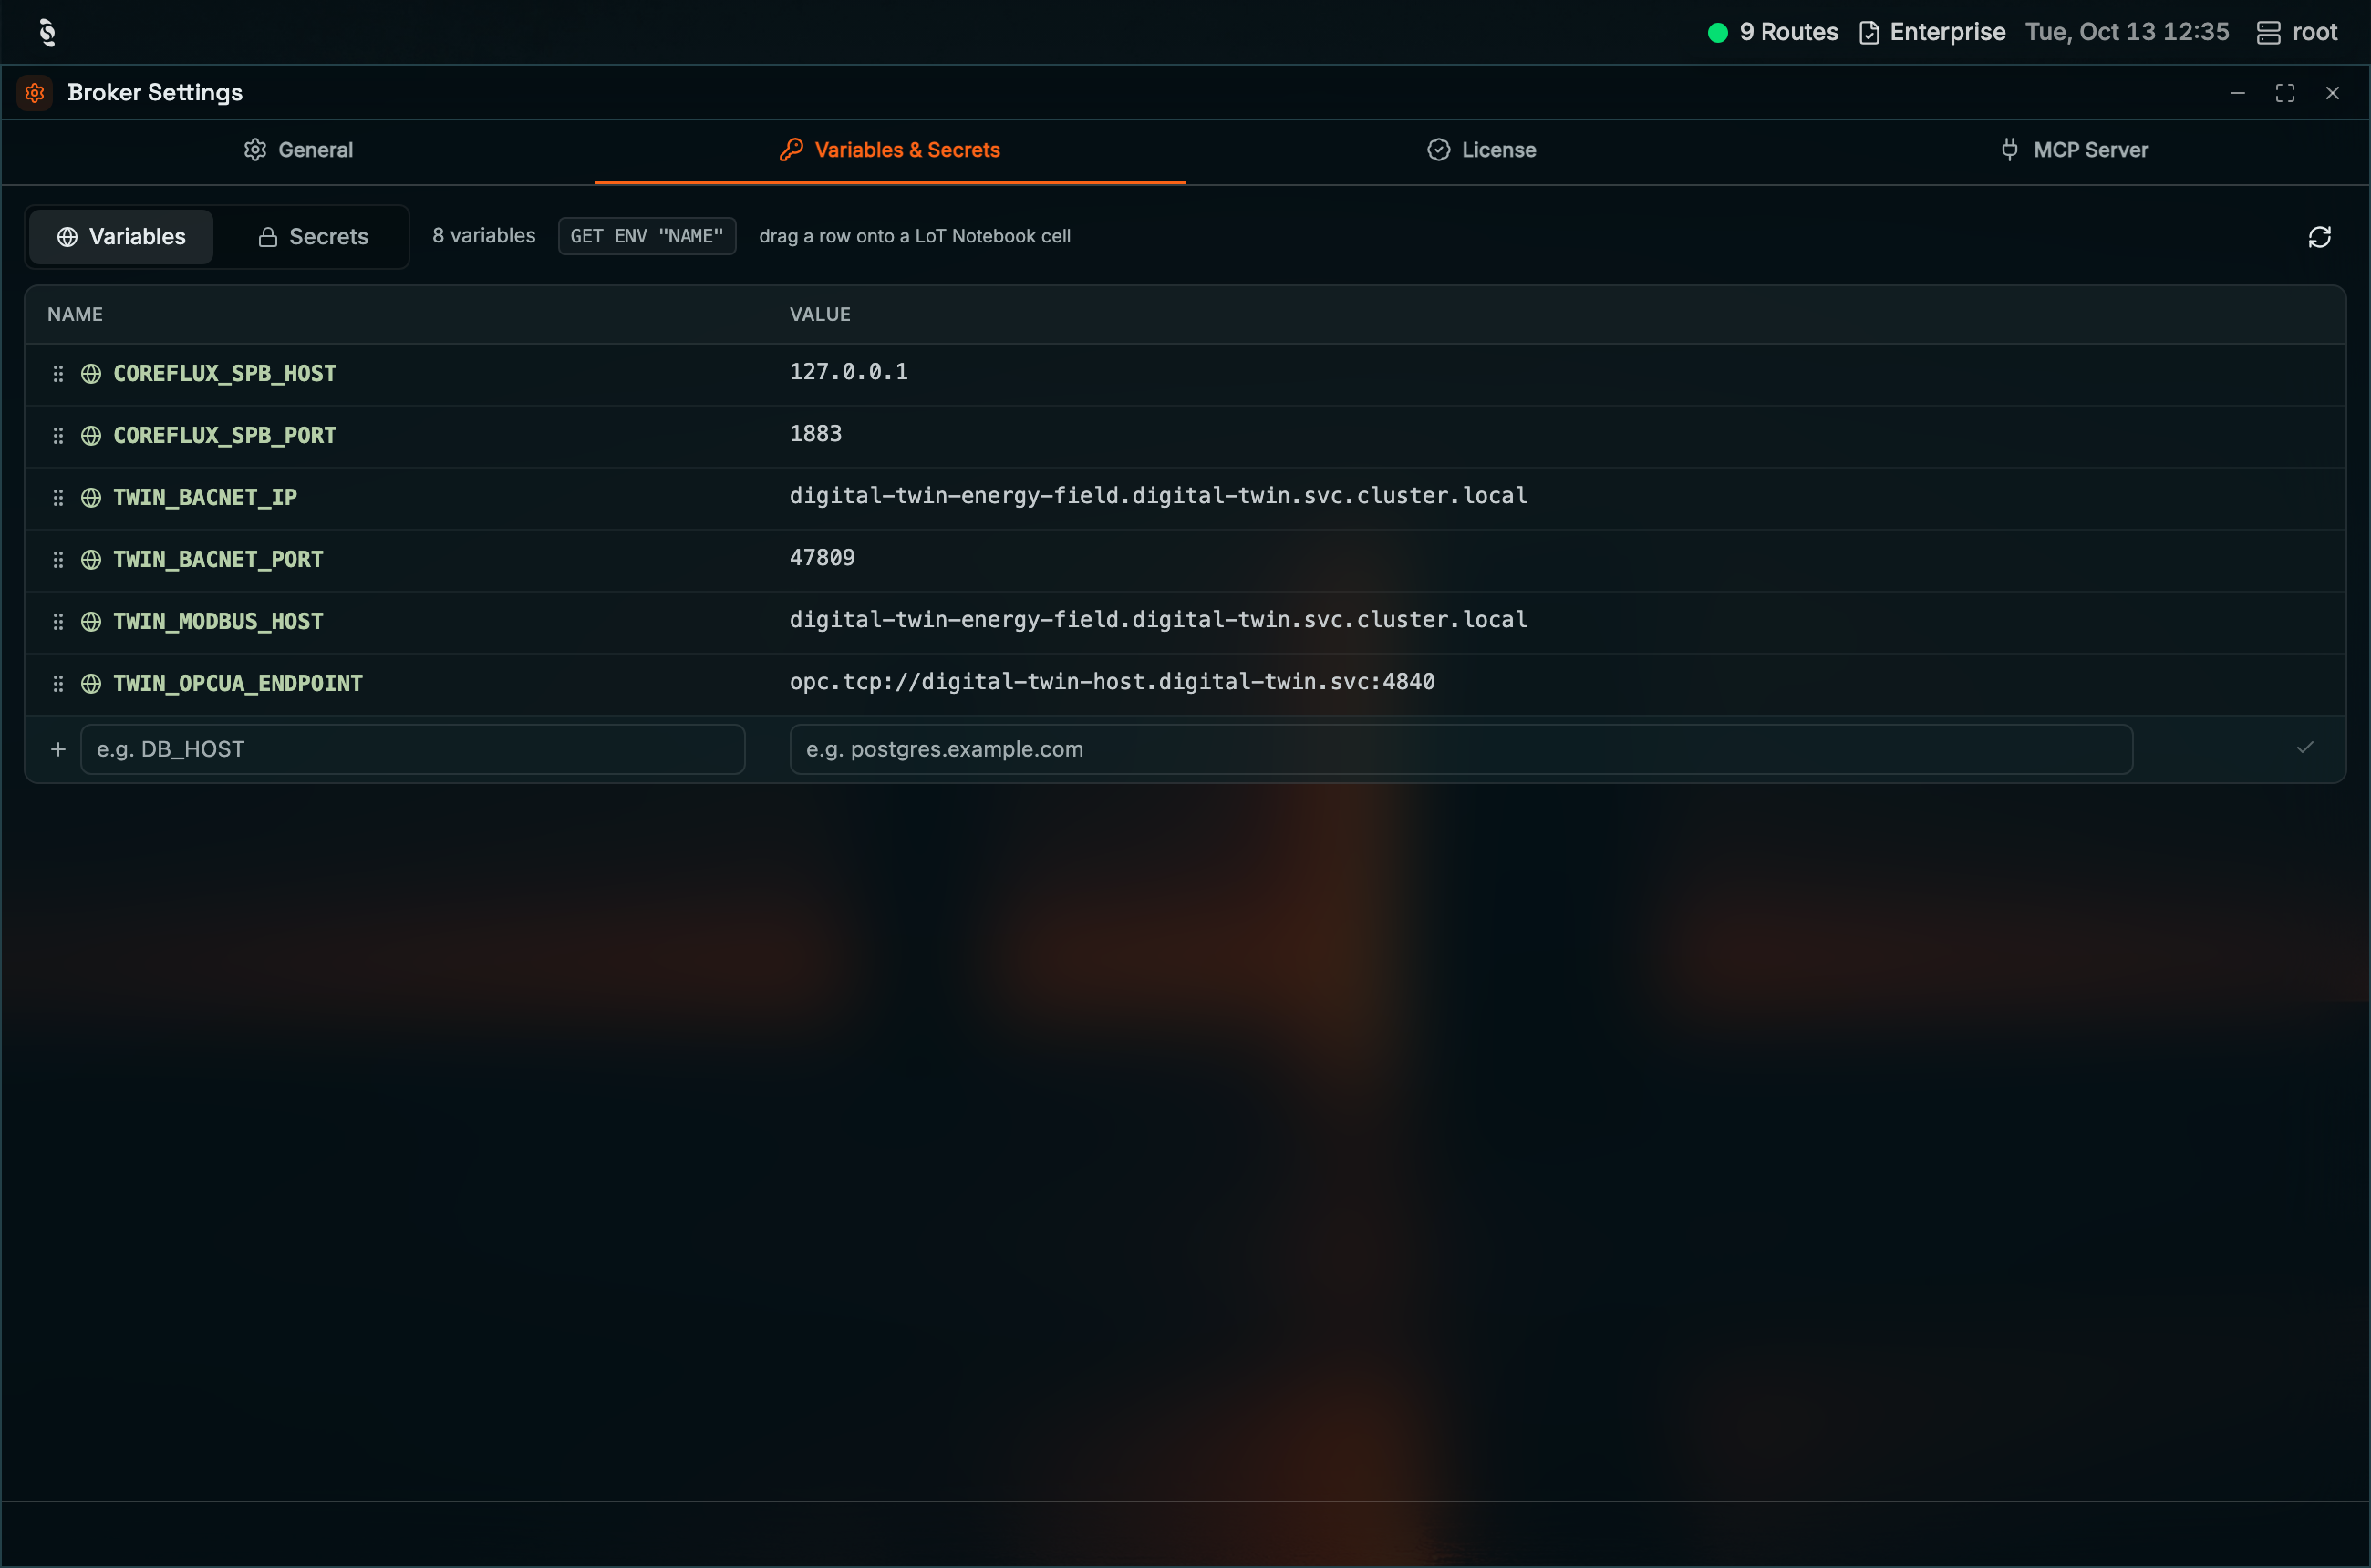This screenshot has height=1568, width=2371.
Task: Click the NAME column header
Action: click(75, 315)
